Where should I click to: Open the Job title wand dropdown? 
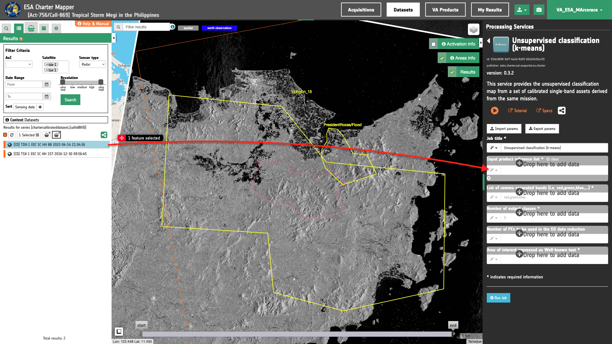(x=494, y=148)
